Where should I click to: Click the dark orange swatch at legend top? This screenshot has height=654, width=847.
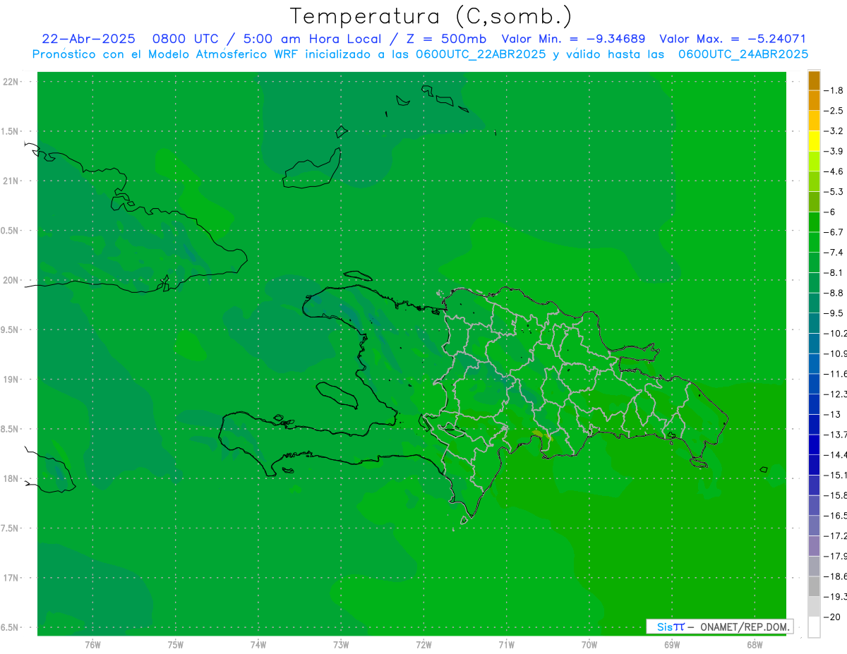click(x=814, y=80)
